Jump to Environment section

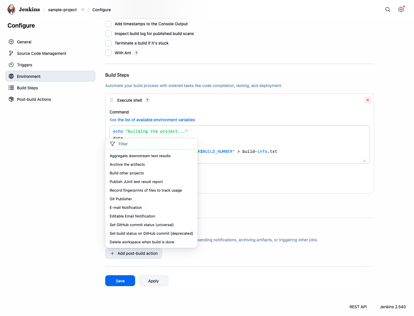pyautogui.click(x=50, y=76)
